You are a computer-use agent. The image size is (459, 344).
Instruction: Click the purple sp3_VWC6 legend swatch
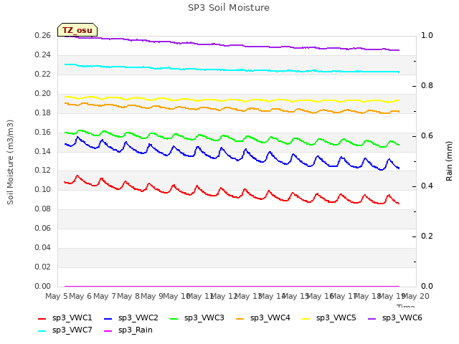pyautogui.click(x=372, y=318)
